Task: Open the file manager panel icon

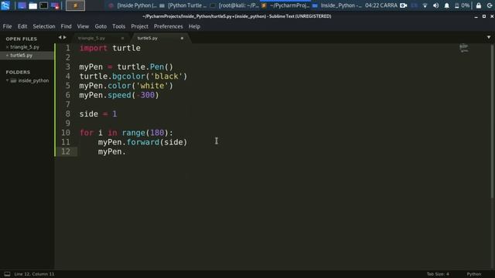Action: tap(32, 5)
